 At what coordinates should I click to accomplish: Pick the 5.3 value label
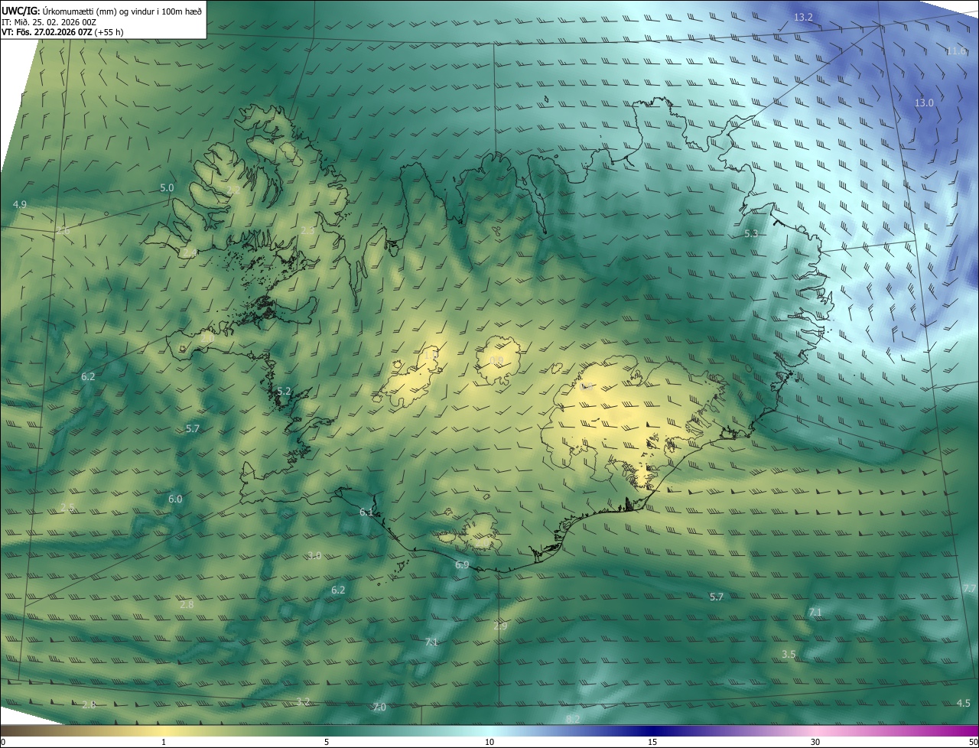point(751,233)
